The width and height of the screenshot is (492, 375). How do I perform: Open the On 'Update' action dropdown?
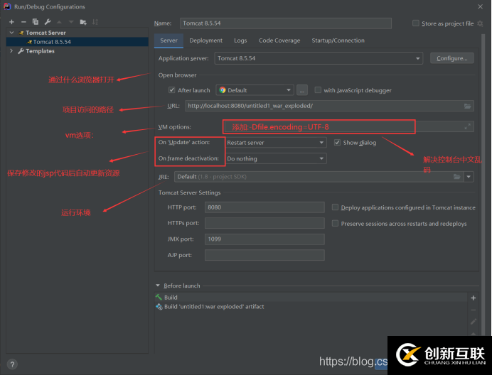[276, 143]
